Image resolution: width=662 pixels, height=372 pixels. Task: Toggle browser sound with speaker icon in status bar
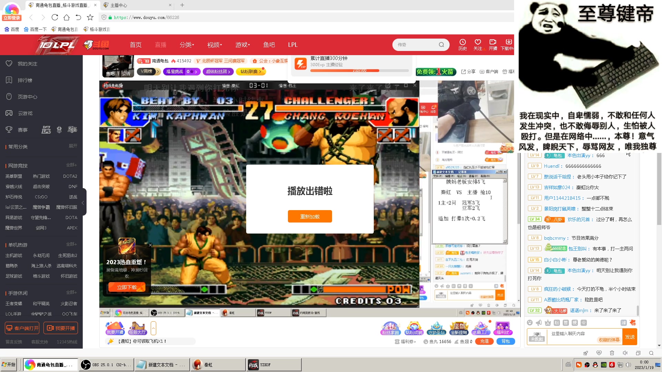tap(625, 353)
